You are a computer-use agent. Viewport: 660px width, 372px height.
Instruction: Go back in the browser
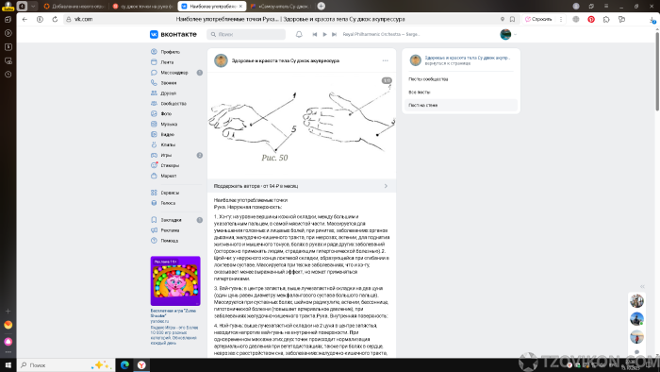point(25,20)
